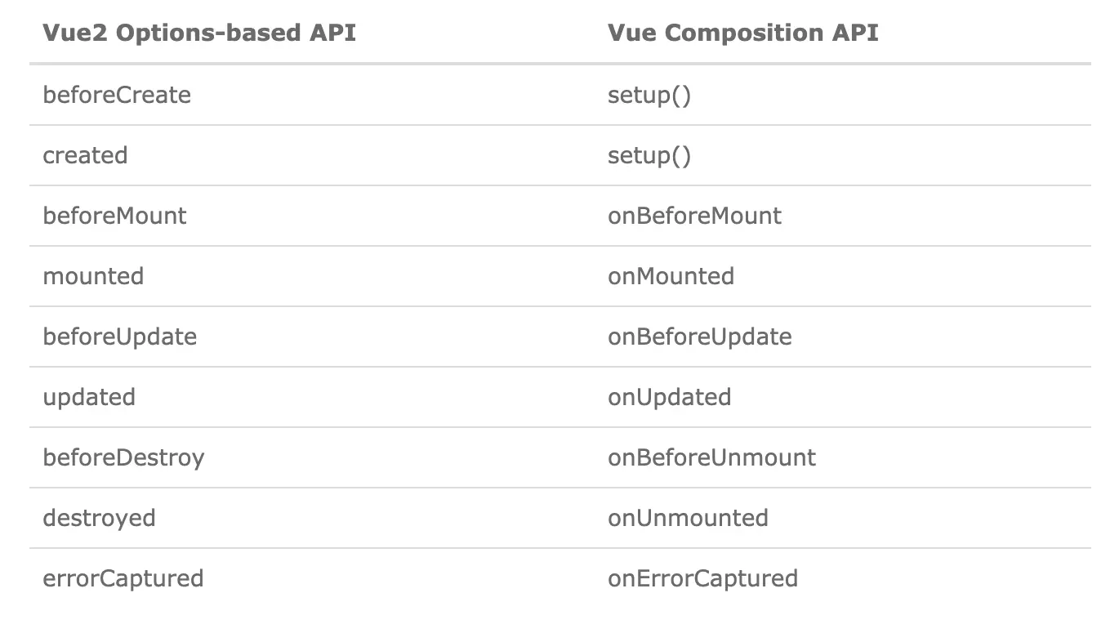Select the onBeforeUpdate cell

pyautogui.click(x=700, y=337)
